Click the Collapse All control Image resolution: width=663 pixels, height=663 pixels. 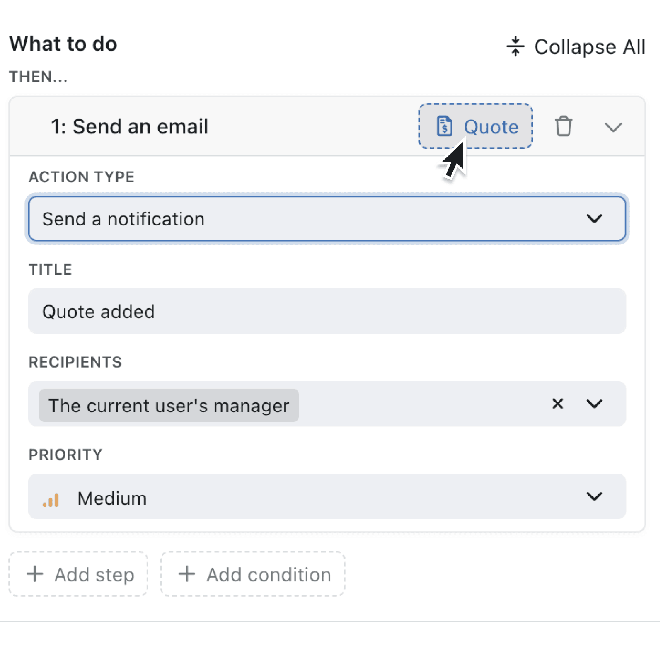click(576, 46)
